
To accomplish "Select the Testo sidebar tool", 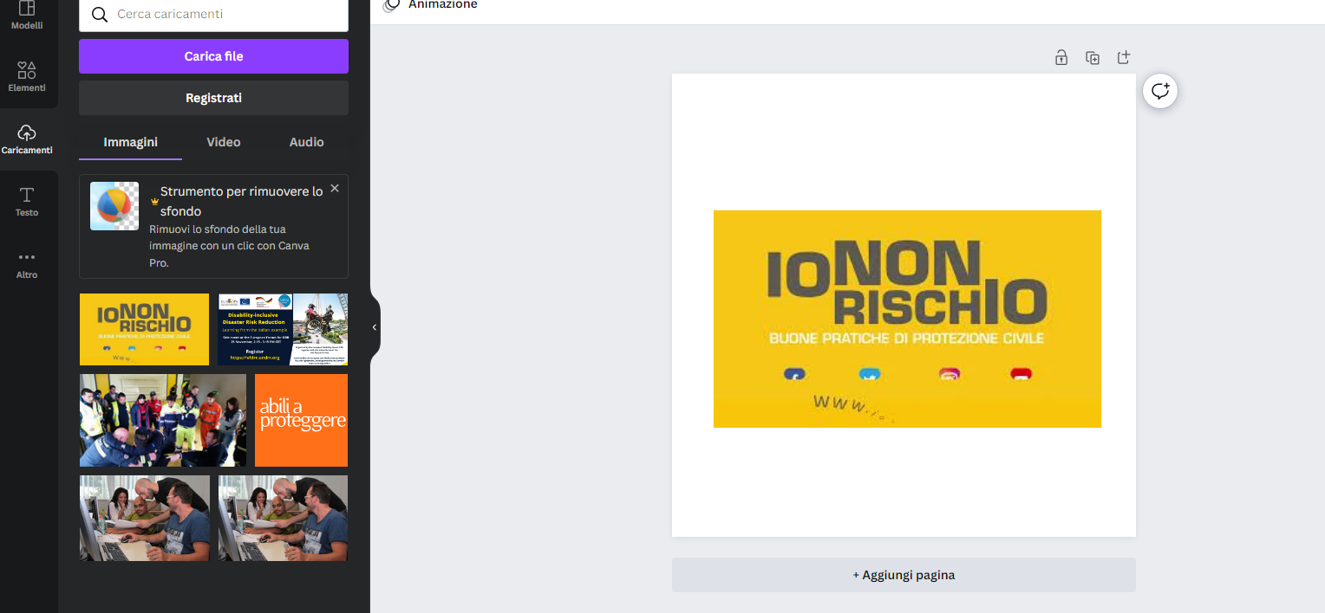I will click(27, 202).
